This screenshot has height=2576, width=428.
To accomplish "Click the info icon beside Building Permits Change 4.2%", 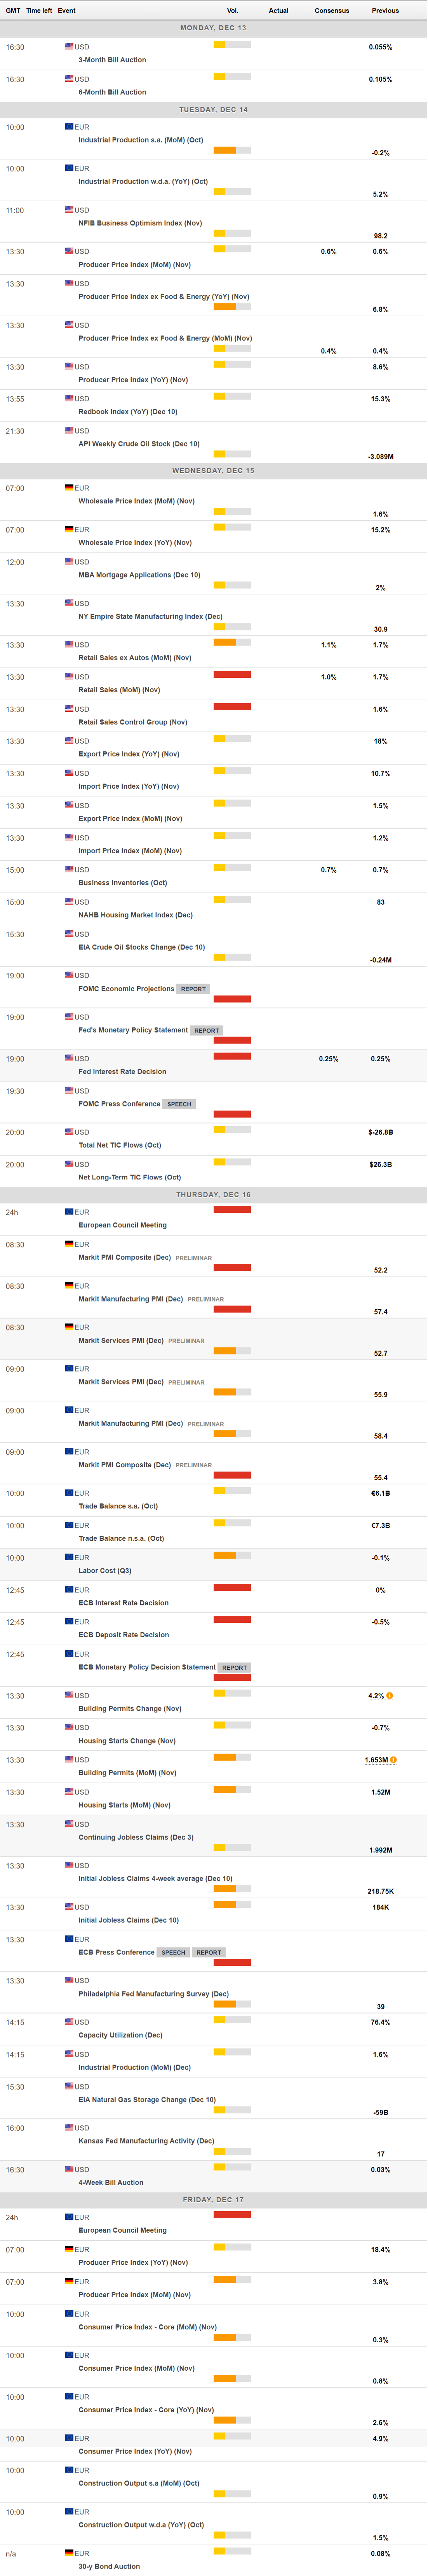I will (x=389, y=1696).
